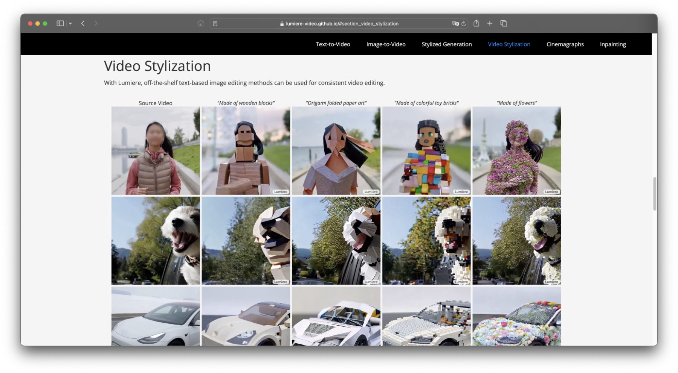The height and width of the screenshot is (373, 678).
Task: Expand the sidebar tab group dropdown arrow
Action: (x=70, y=23)
